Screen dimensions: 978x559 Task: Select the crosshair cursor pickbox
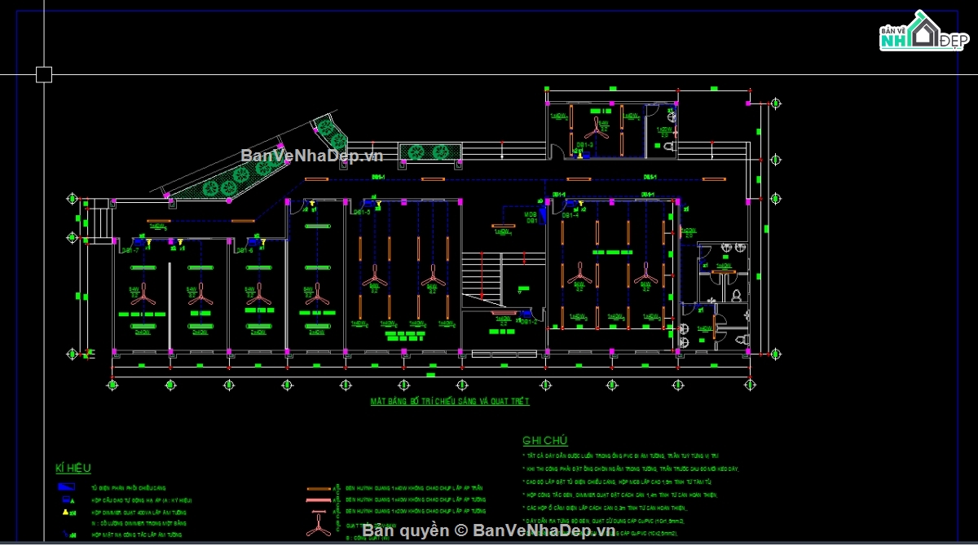[x=44, y=75]
